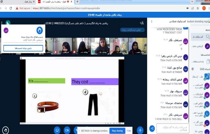The width and height of the screenshot is (210, 134).
Task: Open the Chrome profile avatar
Action: pos(204,8)
